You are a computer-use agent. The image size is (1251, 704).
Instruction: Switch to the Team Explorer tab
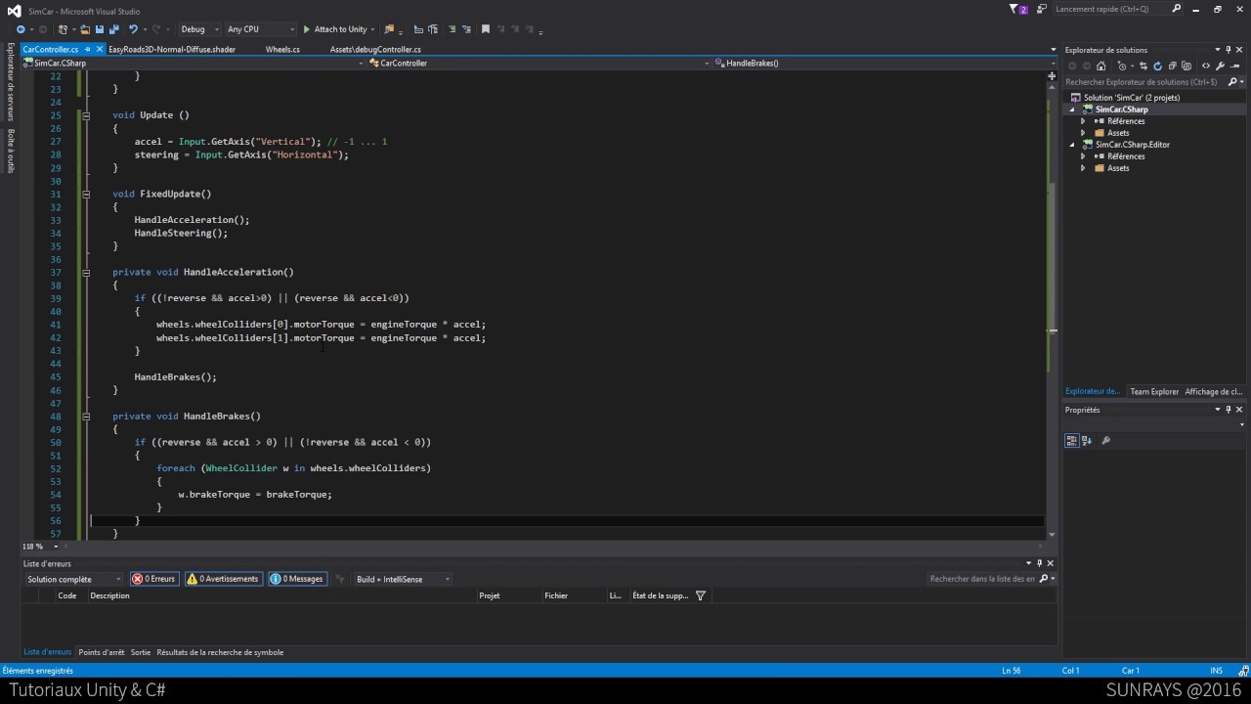click(1154, 392)
